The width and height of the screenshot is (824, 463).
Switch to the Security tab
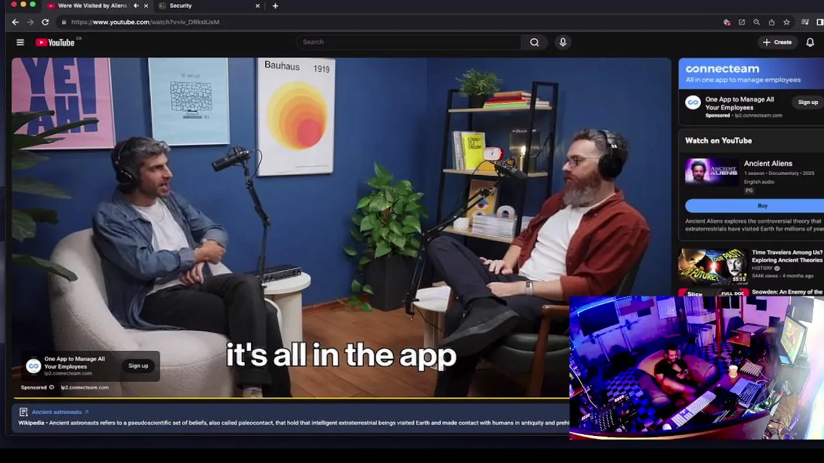pyautogui.click(x=208, y=6)
